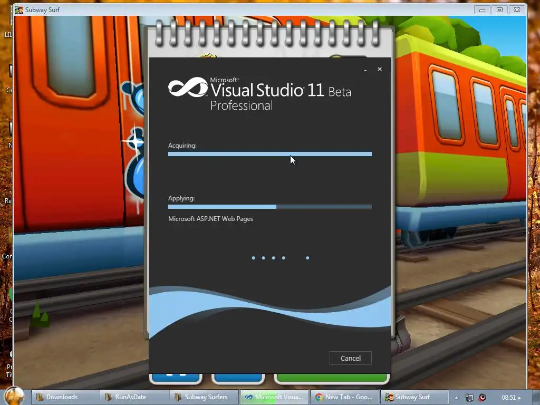Viewport: 540px width, 405px height.
Task: Open the Windows Start orb
Action: (x=14, y=396)
